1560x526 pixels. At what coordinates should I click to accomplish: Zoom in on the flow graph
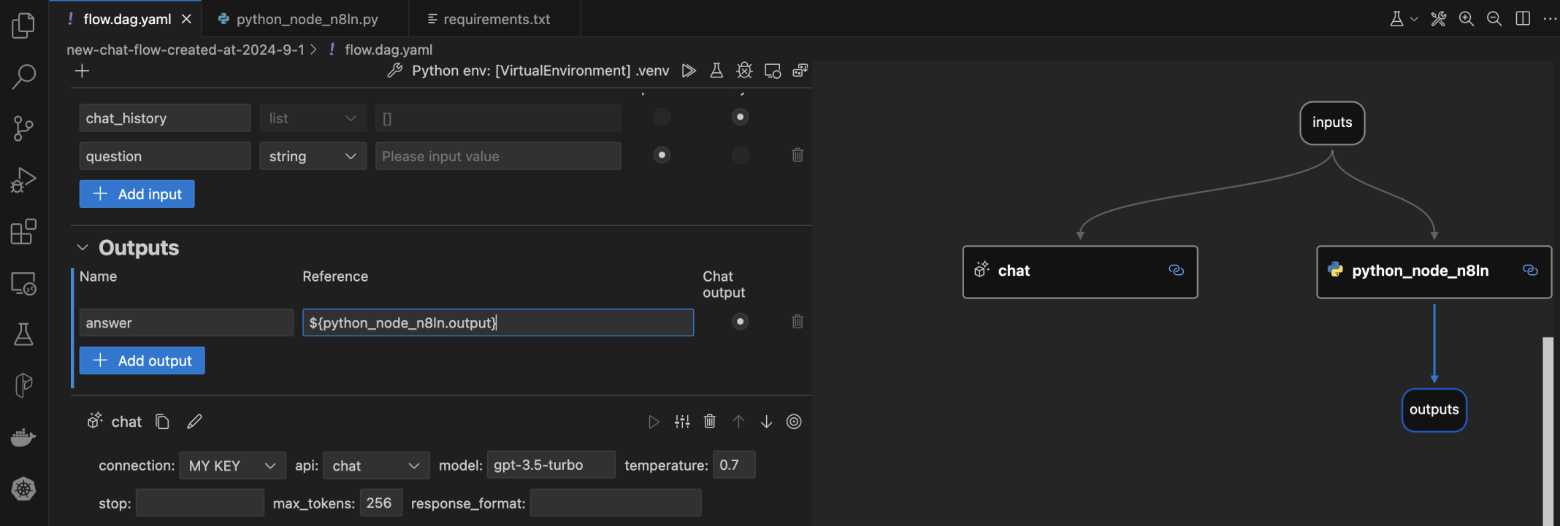(x=1466, y=19)
